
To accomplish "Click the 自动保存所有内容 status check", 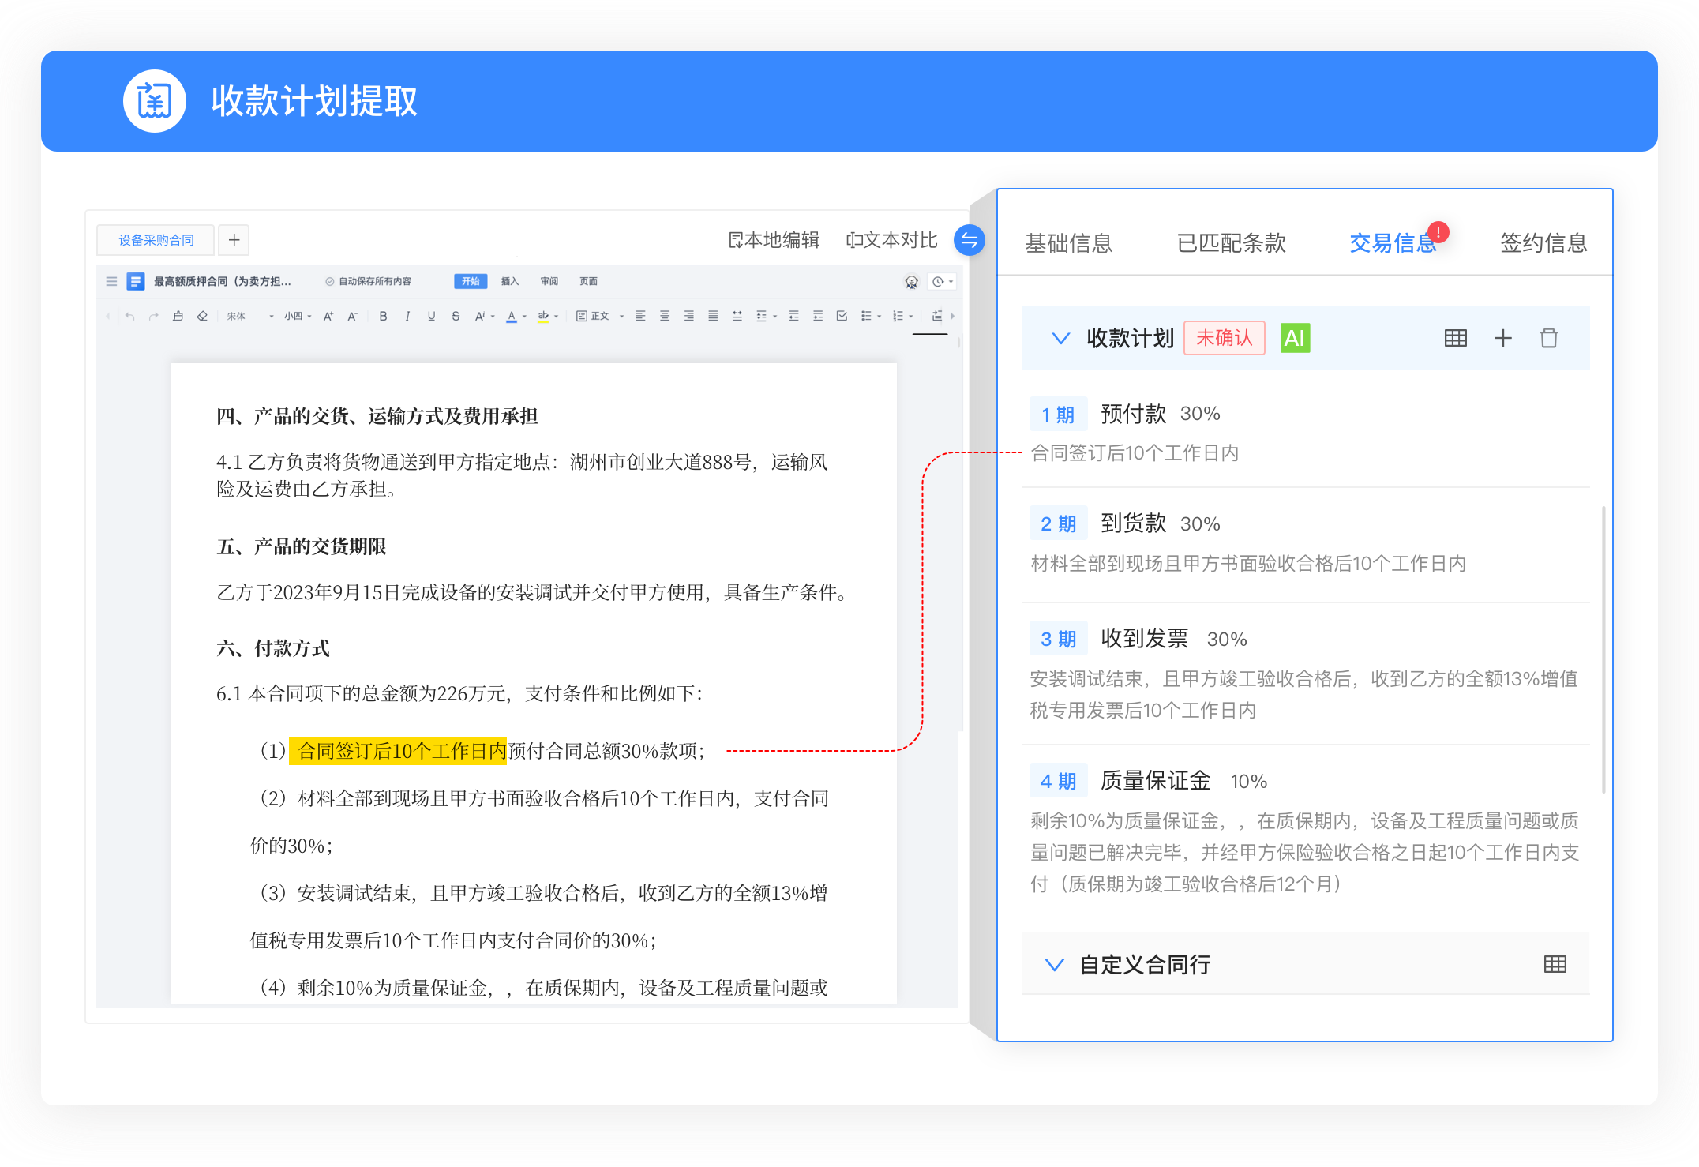I will pos(369,281).
